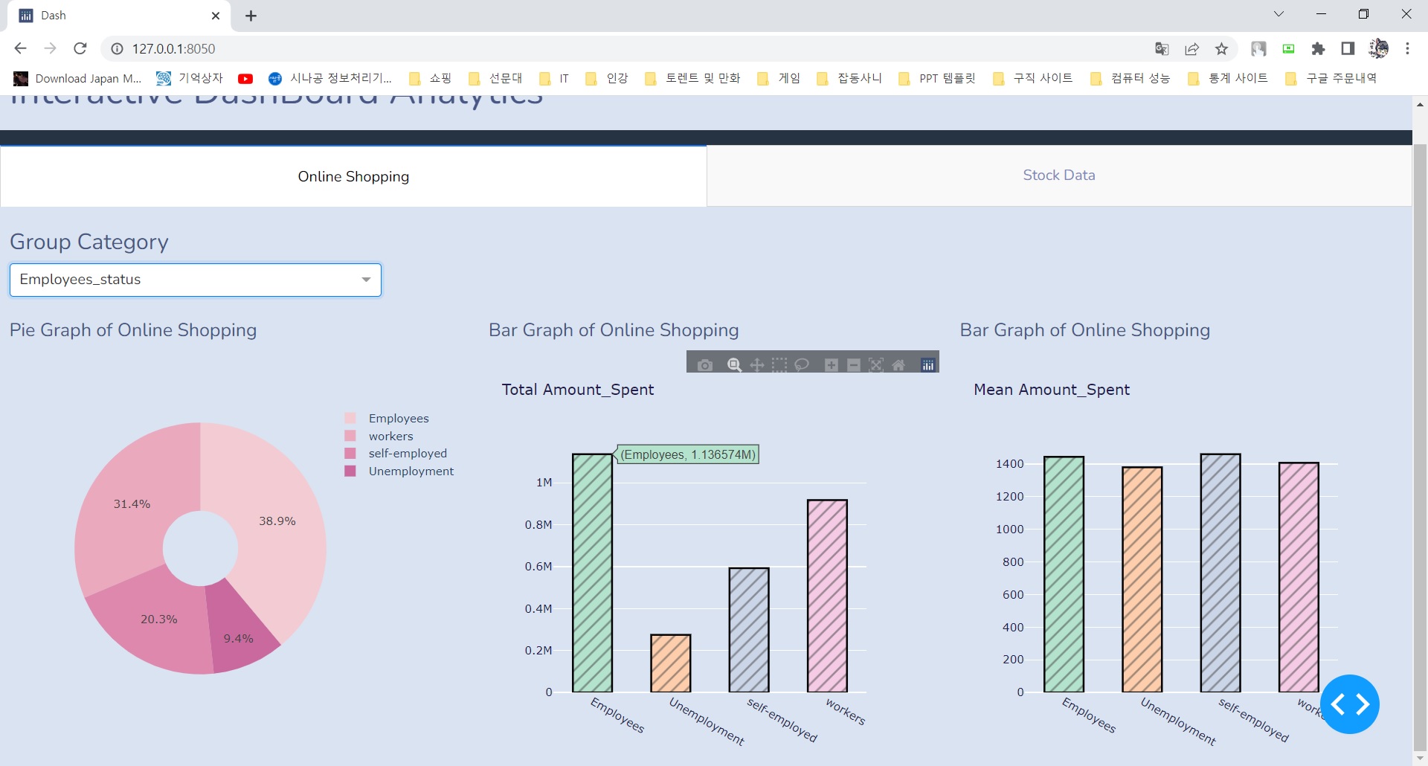Open the browser tab search chevron
1428x766 pixels.
tap(1279, 15)
